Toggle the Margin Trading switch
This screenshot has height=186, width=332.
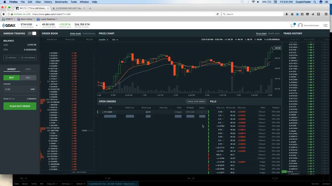32,33
